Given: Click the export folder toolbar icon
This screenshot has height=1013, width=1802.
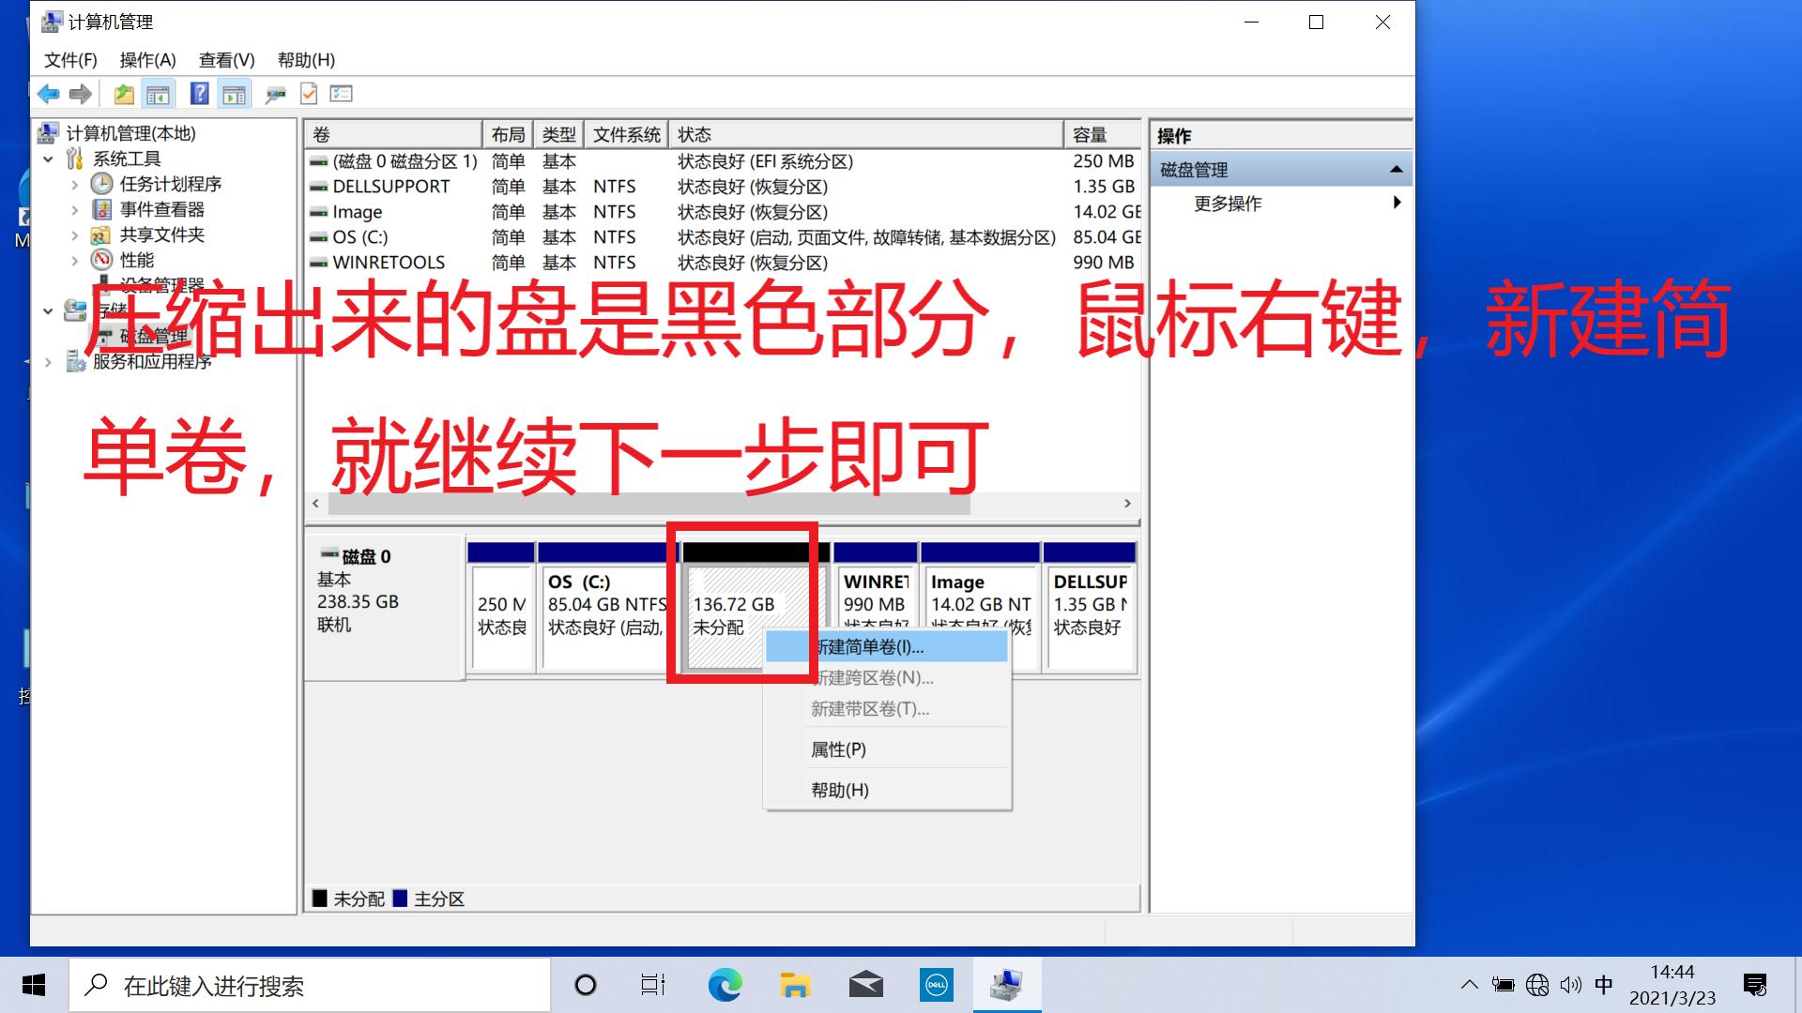Looking at the screenshot, I should coord(122,93).
